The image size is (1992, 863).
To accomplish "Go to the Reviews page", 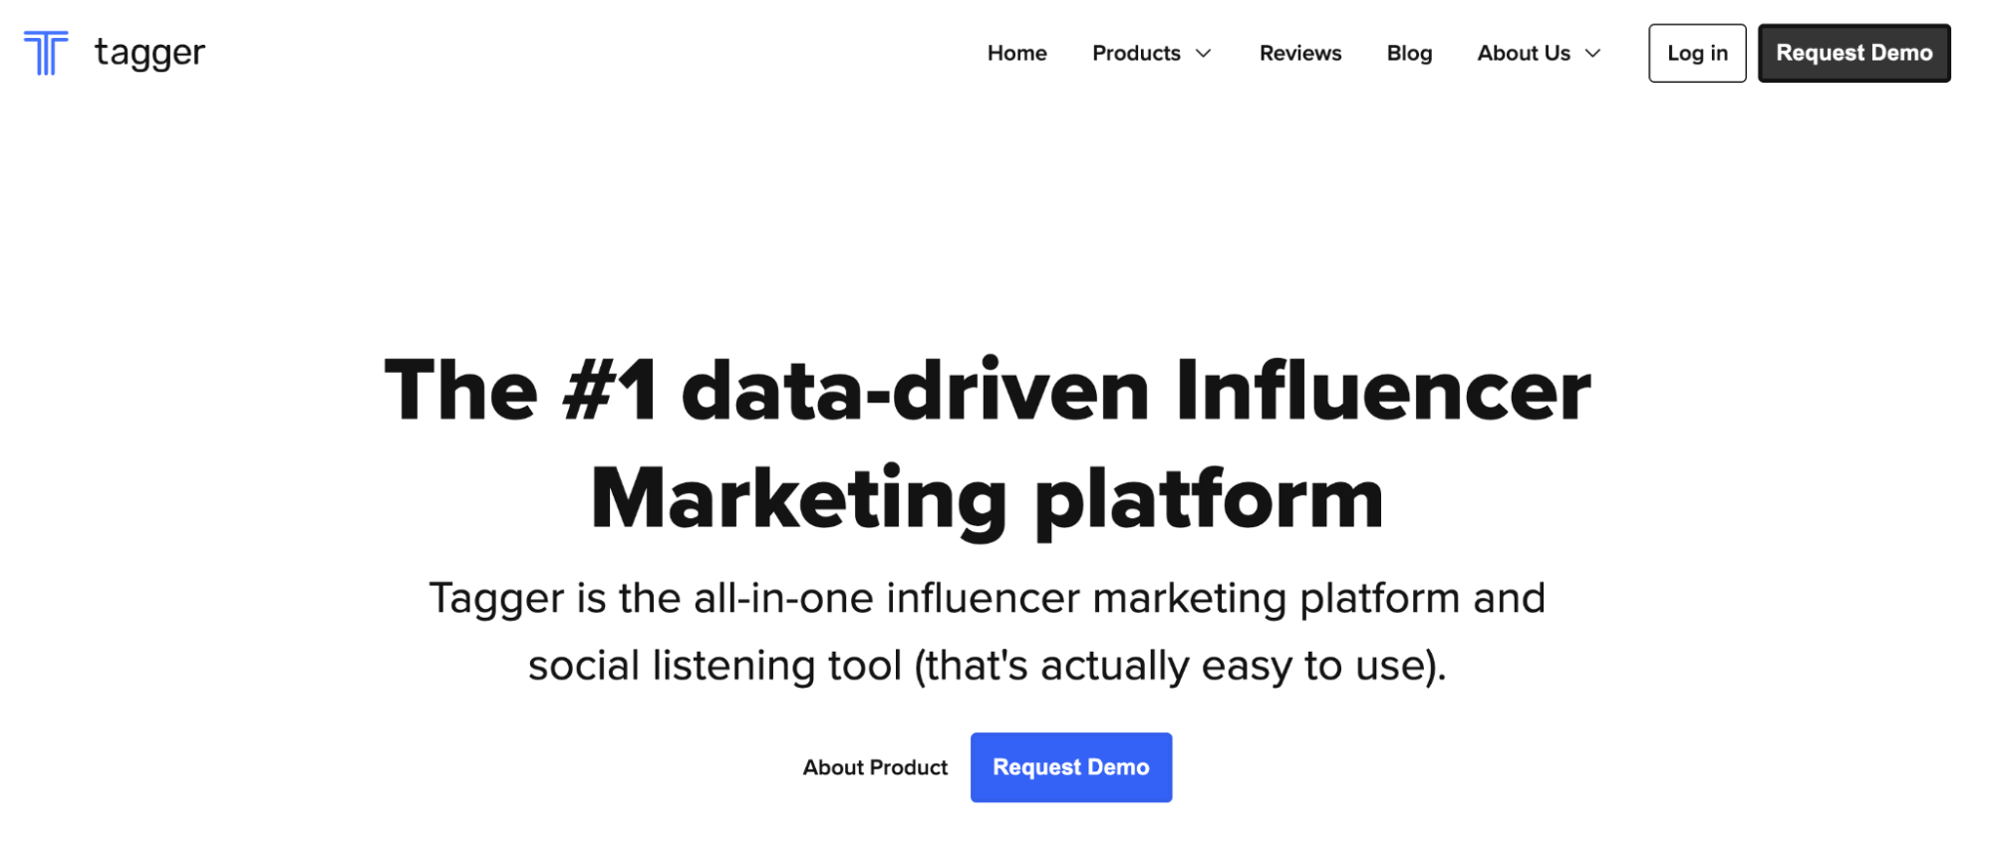I will [x=1299, y=53].
